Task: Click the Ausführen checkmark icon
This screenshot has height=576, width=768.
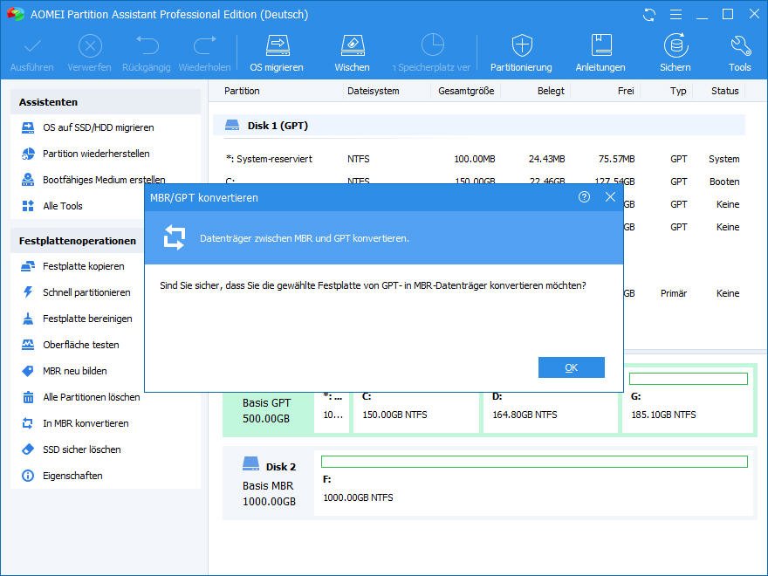Action: coord(32,46)
